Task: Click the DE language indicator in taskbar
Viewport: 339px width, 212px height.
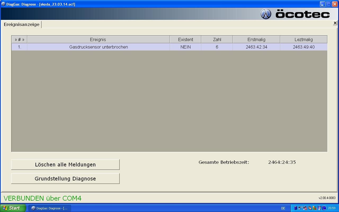Action: tap(283, 208)
